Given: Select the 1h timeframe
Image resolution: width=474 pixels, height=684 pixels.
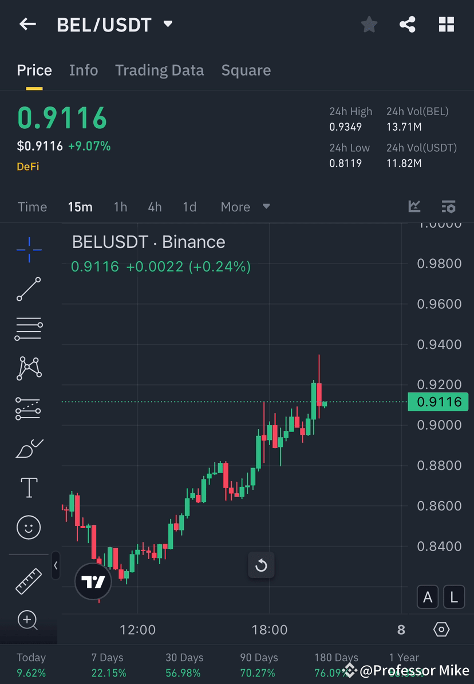Looking at the screenshot, I should (120, 207).
